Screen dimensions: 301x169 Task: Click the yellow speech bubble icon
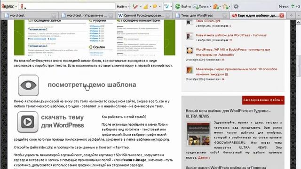click(x=155, y=7)
